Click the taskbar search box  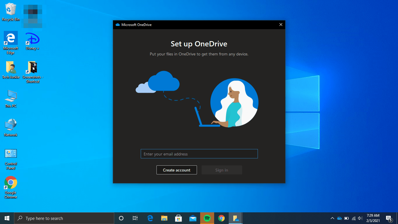pos(64,218)
